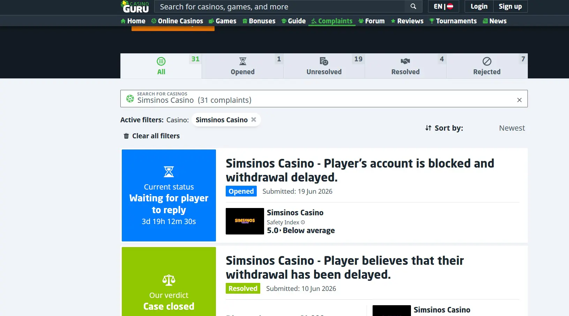Open the Guide menu
The width and height of the screenshot is (569, 316).
point(293,21)
